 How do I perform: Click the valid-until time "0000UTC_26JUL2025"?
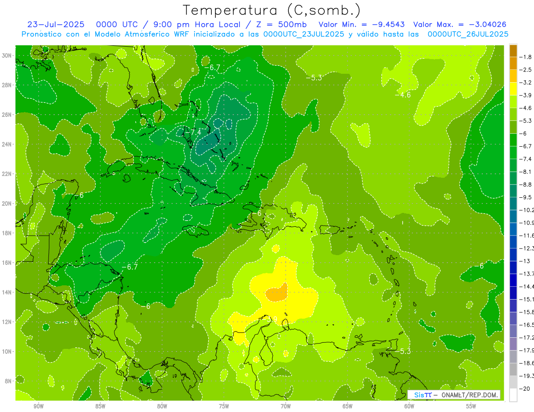[x=467, y=34]
